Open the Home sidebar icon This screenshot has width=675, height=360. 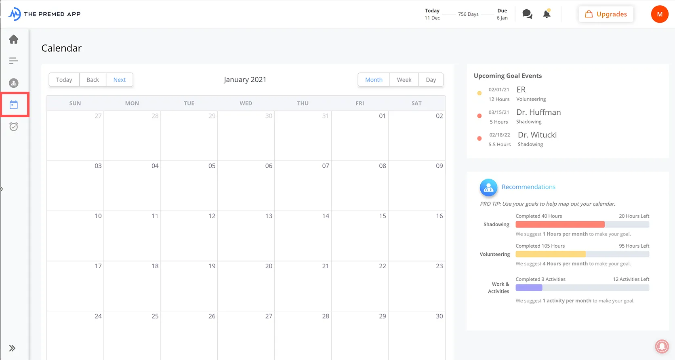pyautogui.click(x=14, y=39)
